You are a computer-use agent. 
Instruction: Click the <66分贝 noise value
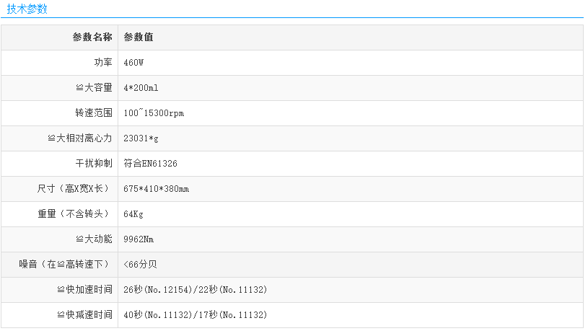(140, 265)
